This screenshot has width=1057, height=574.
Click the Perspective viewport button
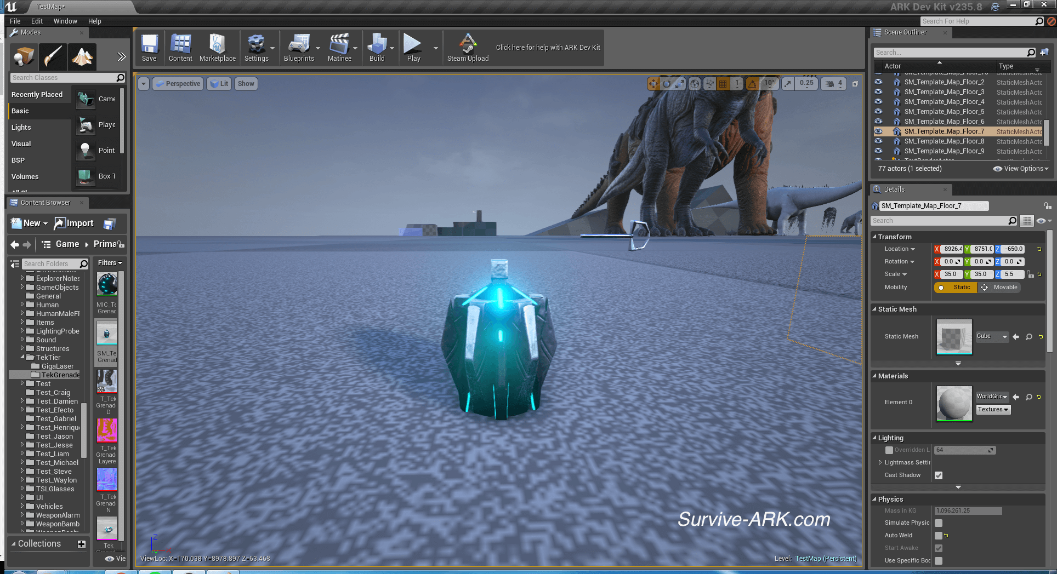pyautogui.click(x=178, y=84)
